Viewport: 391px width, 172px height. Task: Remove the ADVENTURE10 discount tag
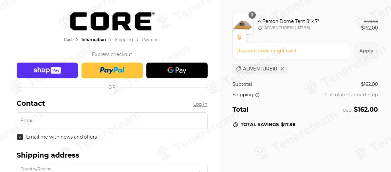click(282, 69)
